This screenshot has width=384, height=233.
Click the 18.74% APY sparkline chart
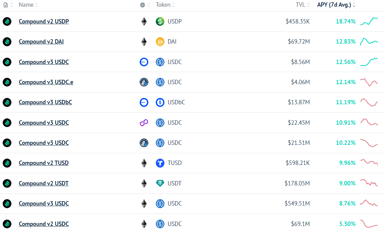coord(369,21)
